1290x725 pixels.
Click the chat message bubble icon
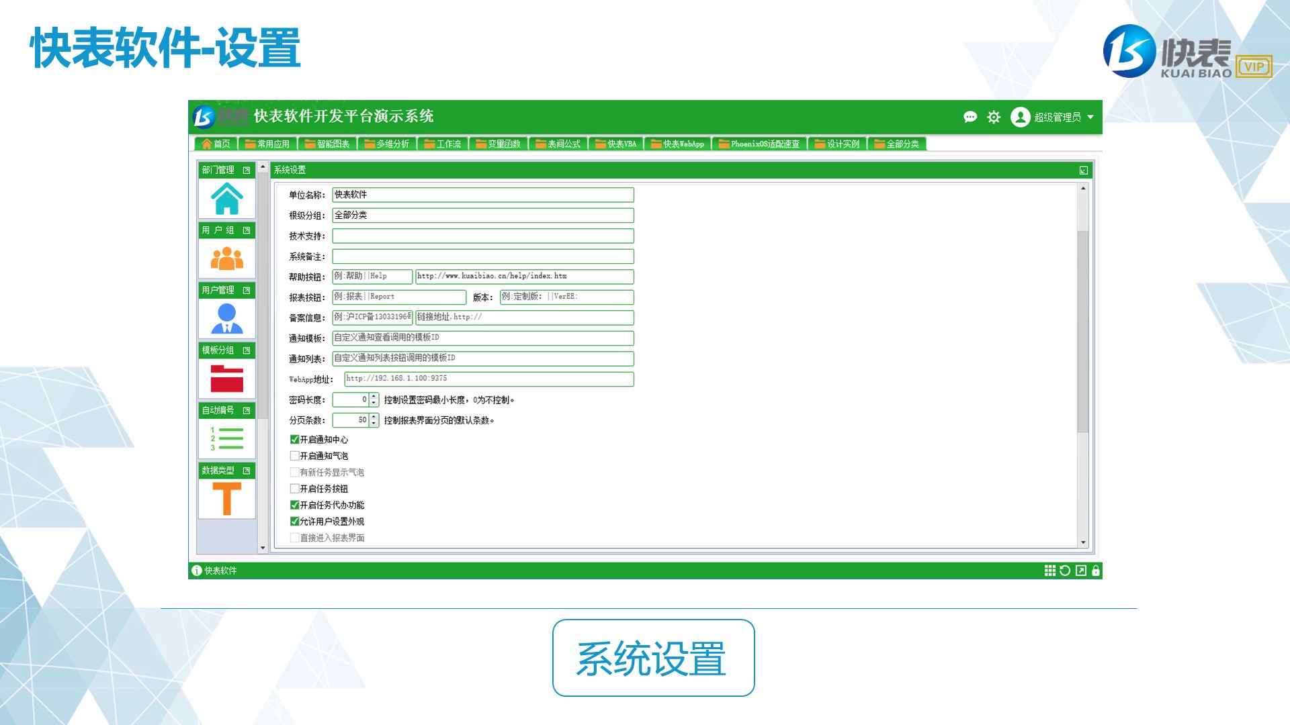click(970, 117)
